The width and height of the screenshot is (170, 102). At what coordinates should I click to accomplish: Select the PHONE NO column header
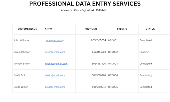coord(91,29)
